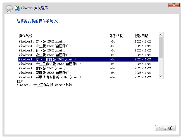The image size is (183, 139).
Task: Click scrollbar track below the thumb
Action: tap(161, 67)
